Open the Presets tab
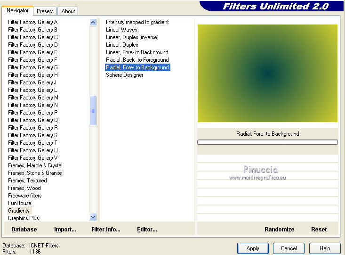 [45, 11]
